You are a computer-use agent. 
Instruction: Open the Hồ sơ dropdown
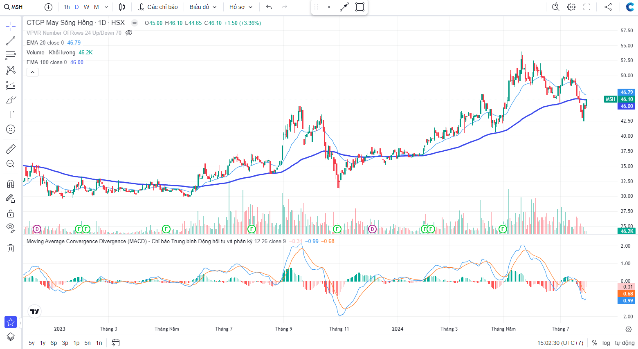241,7
